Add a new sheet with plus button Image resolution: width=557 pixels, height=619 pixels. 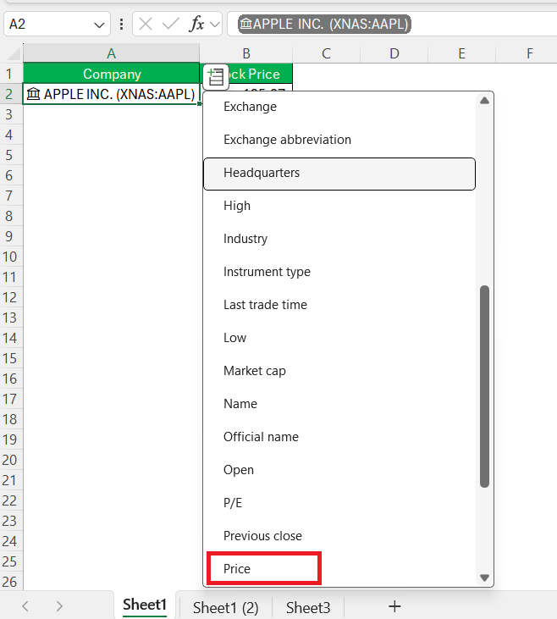coord(394,606)
